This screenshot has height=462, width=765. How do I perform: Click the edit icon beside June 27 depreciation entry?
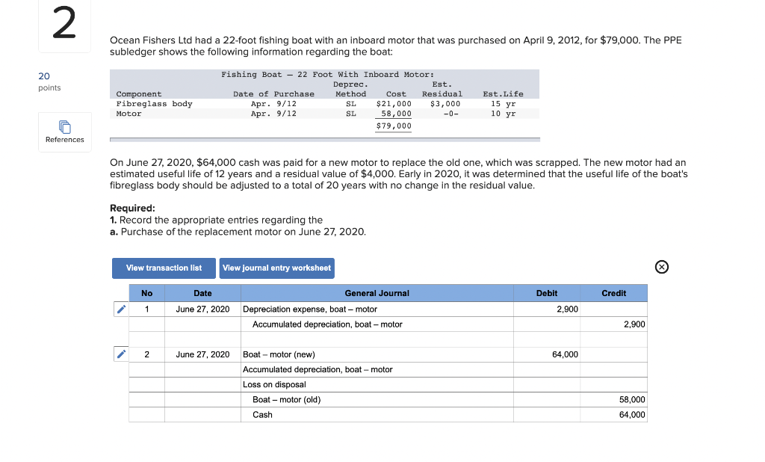pos(120,309)
